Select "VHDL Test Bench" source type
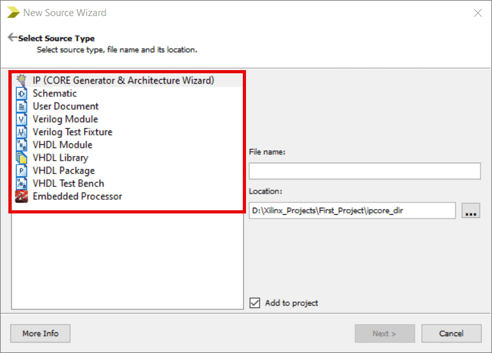The width and height of the screenshot is (492, 353). [x=68, y=183]
